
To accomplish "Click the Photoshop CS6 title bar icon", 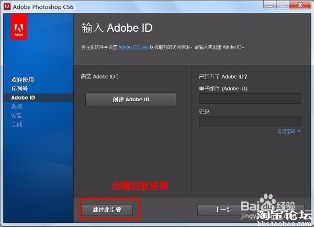I will click(x=7, y=7).
